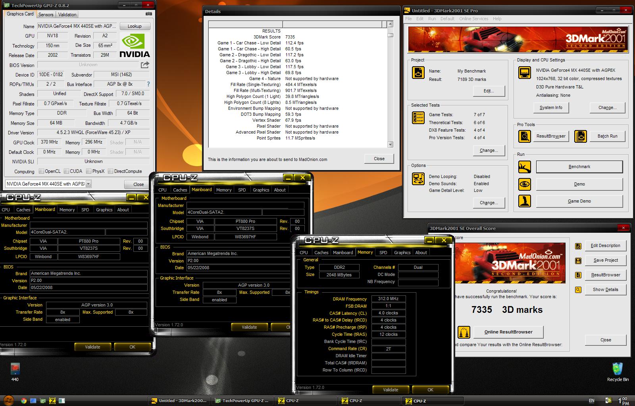Click the Edit button in the Project section
The image size is (635, 406).
click(489, 91)
